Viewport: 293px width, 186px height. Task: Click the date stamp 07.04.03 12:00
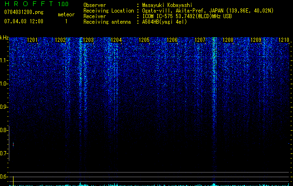(24, 21)
